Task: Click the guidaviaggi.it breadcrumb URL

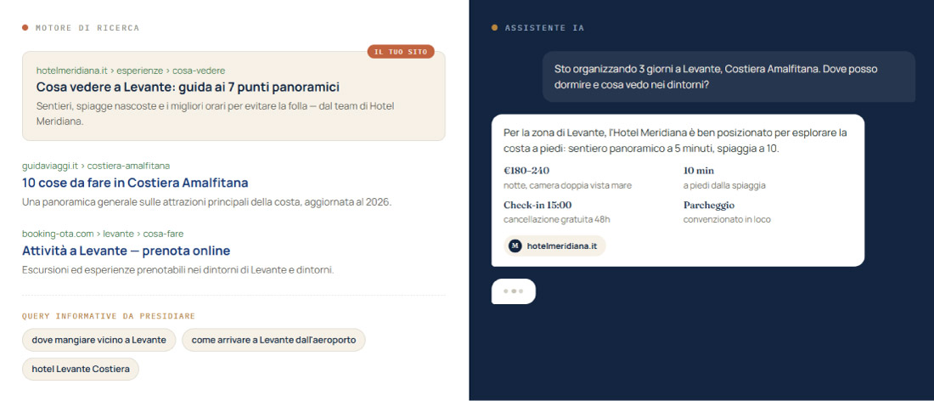Action: (x=96, y=166)
